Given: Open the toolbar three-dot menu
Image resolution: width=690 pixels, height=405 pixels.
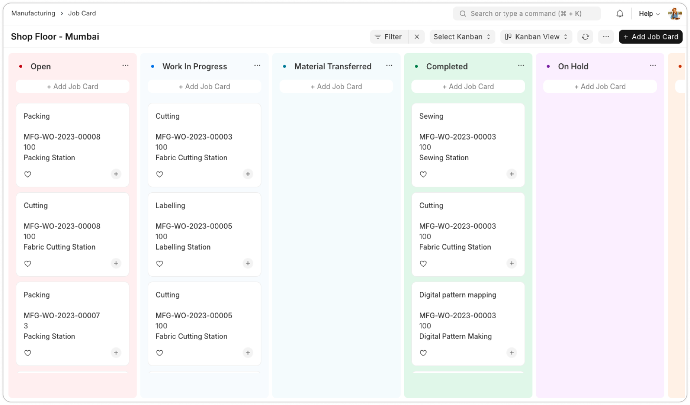Looking at the screenshot, I should click(x=606, y=37).
